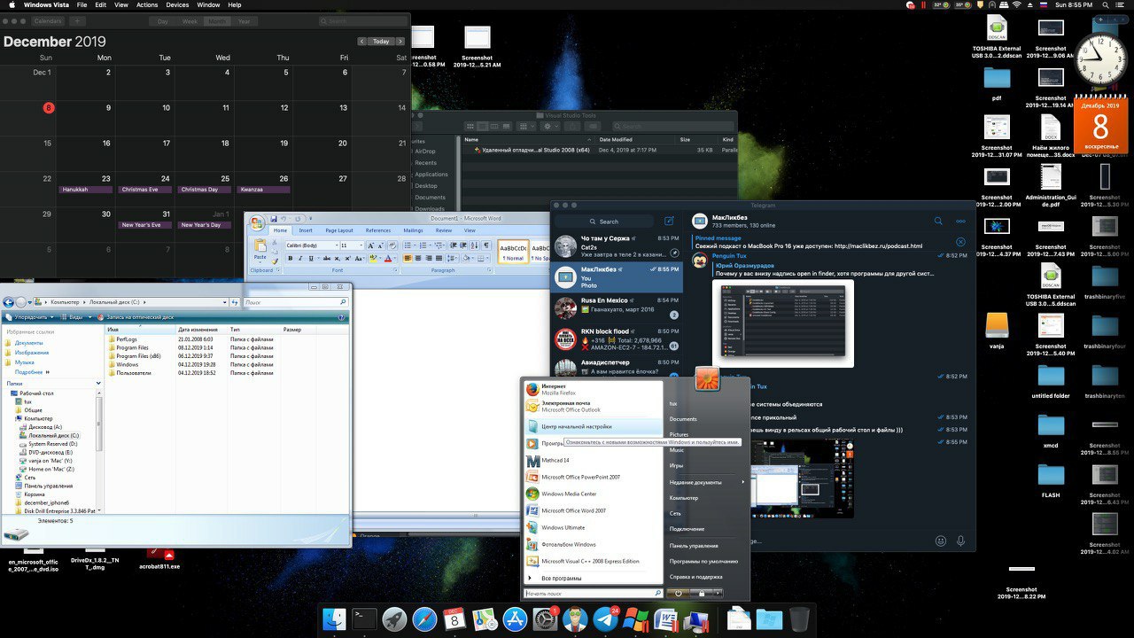This screenshot has width=1134, height=638.
Task: Open Word font size 11 dropdown
Action: pyautogui.click(x=361, y=245)
